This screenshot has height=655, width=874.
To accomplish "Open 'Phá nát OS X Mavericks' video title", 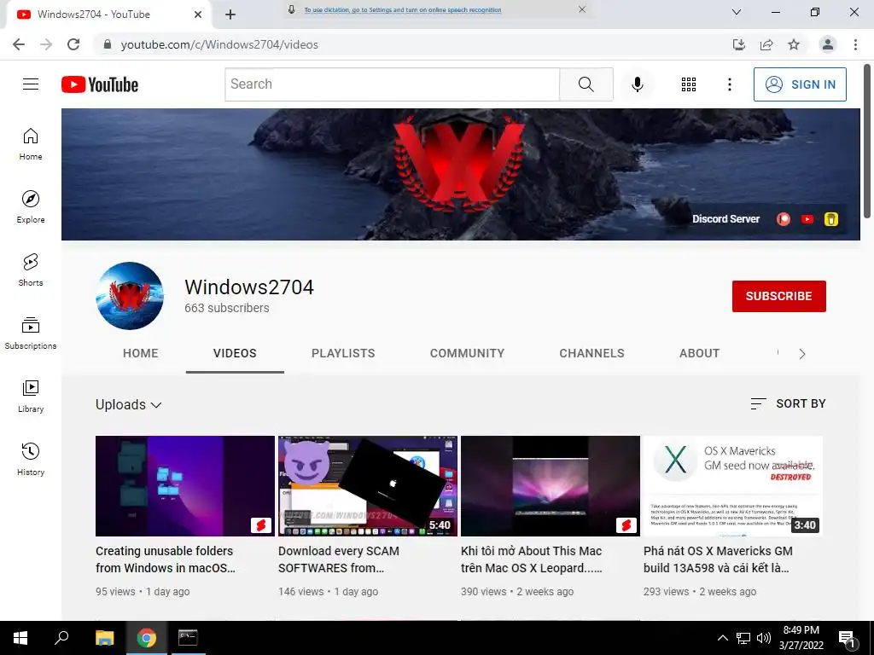I will [718, 559].
